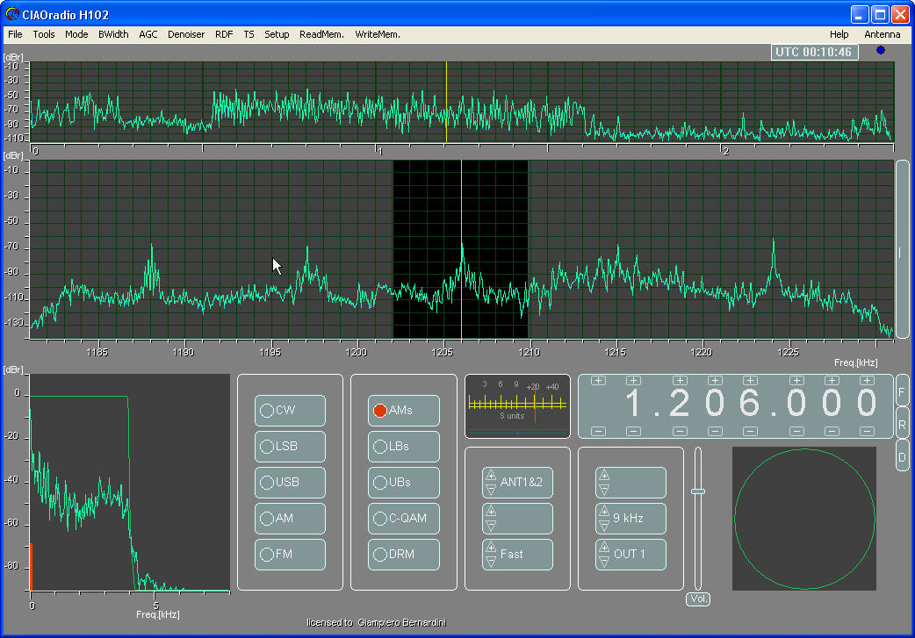The image size is (915, 638).
Task: Click the down arrow beside OUT 1
Action: (x=604, y=562)
